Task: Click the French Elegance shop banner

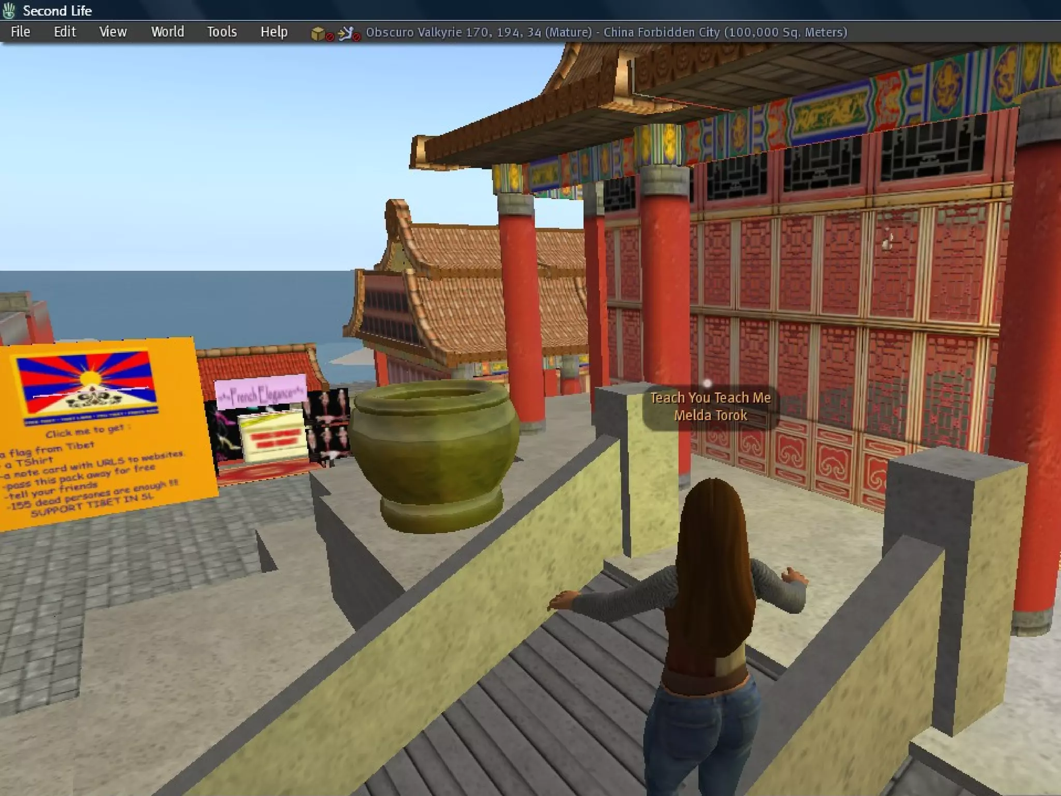Action: click(x=260, y=394)
